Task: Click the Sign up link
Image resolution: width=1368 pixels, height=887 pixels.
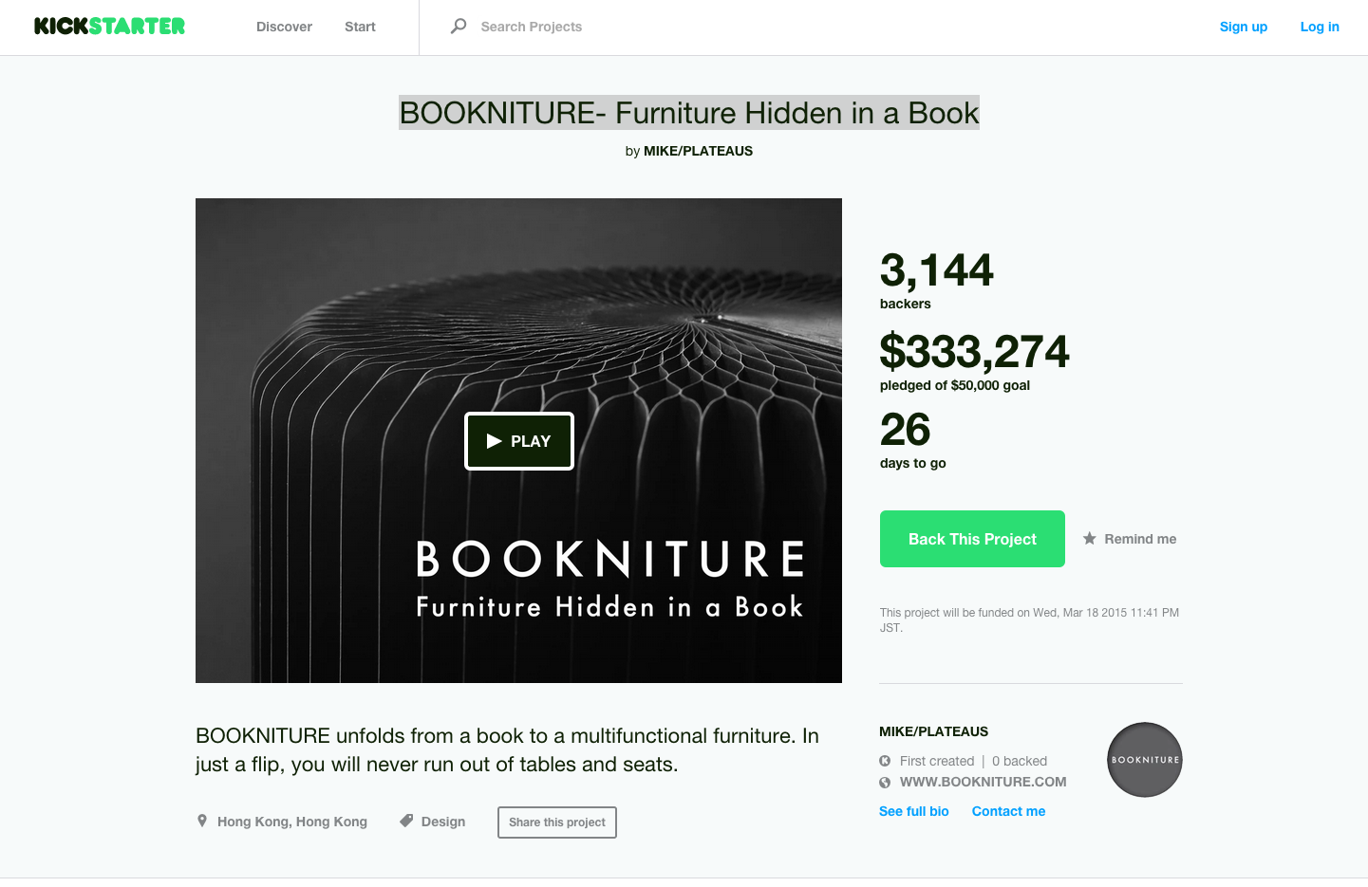Action: [x=1243, y=27]
